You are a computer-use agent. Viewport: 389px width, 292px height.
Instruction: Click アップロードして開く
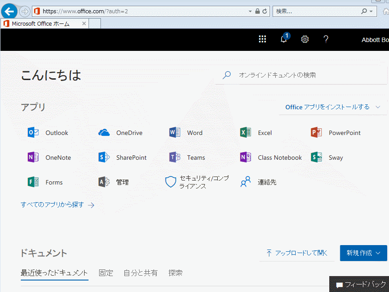click(297, 253)
